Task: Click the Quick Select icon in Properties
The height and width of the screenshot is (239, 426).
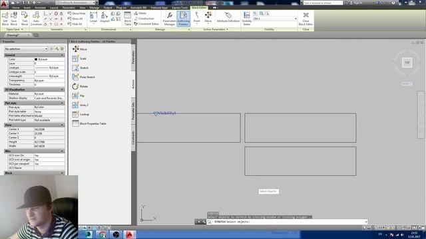Action: pyautogui.click(x=57, y=48)
